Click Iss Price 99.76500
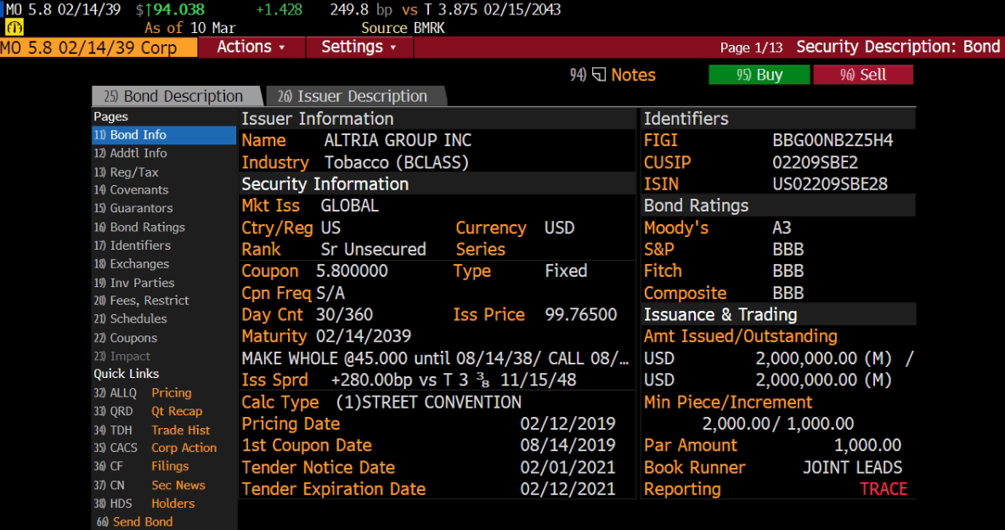 [581, 314]
